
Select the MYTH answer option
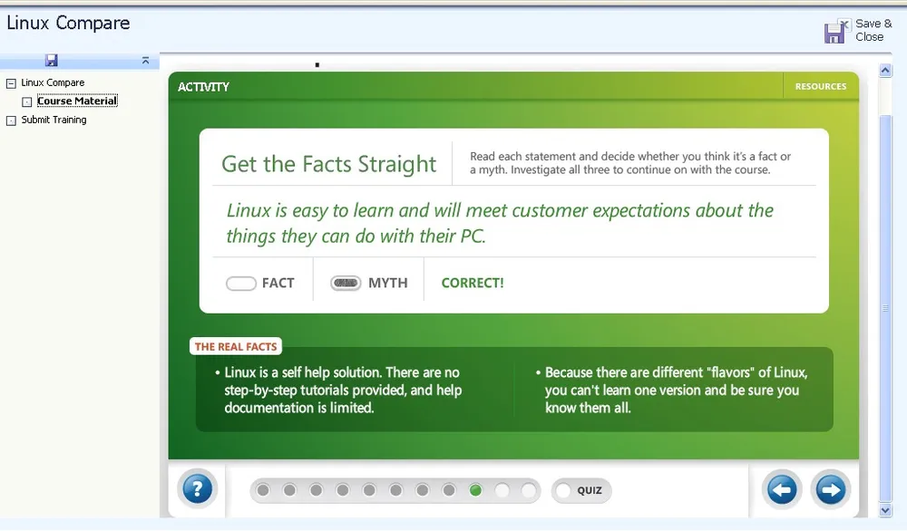click(346, 284)
